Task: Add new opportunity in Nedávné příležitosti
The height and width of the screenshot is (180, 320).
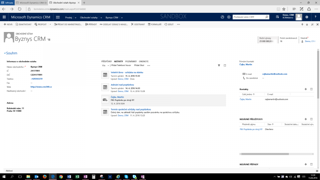Action: 306,119
